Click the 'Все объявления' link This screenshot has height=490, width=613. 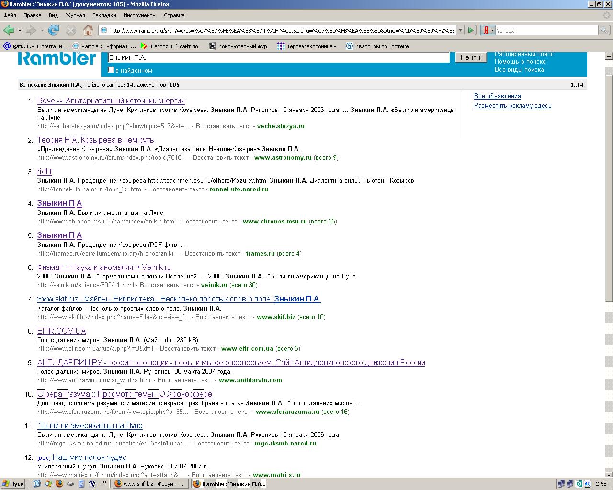[x=497, y=96]
